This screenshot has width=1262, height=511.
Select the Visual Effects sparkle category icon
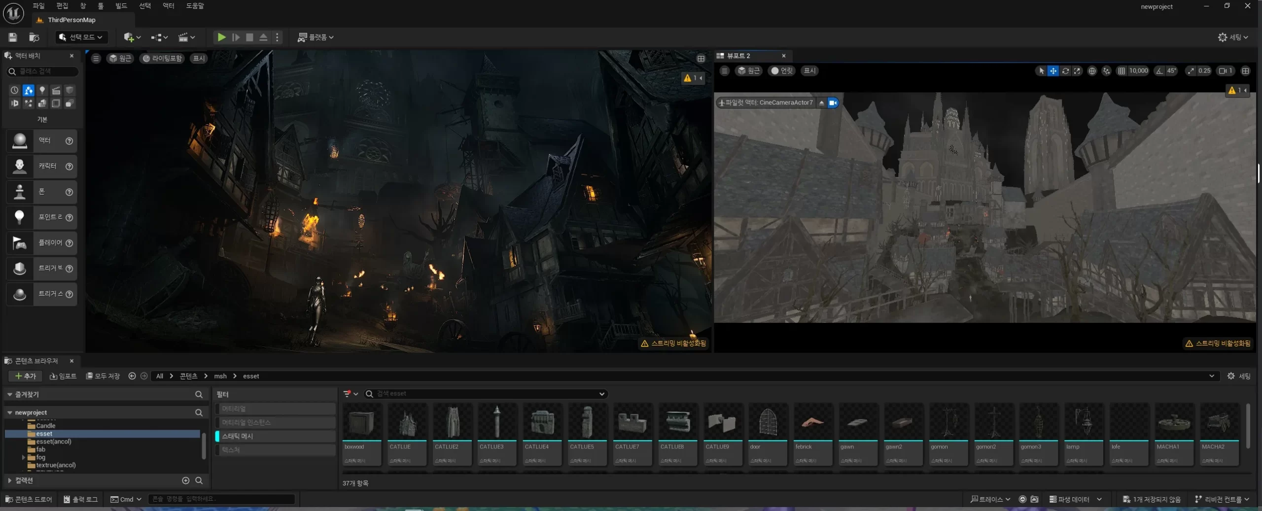29,103
